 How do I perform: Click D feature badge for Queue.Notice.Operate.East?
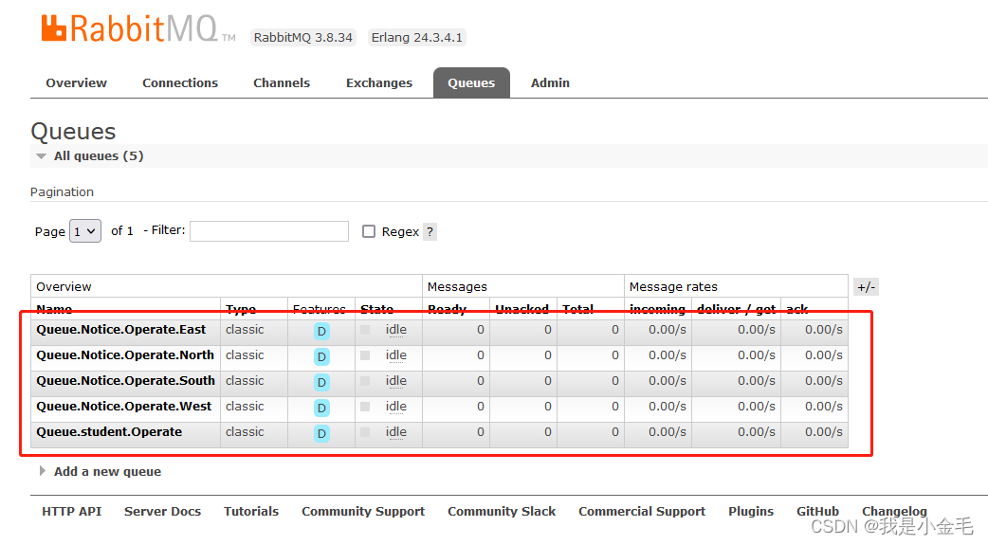tap(321, 332)
